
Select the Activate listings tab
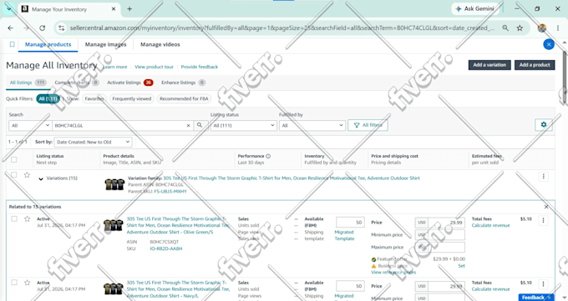pyautogui.click(x=129, y=83)
